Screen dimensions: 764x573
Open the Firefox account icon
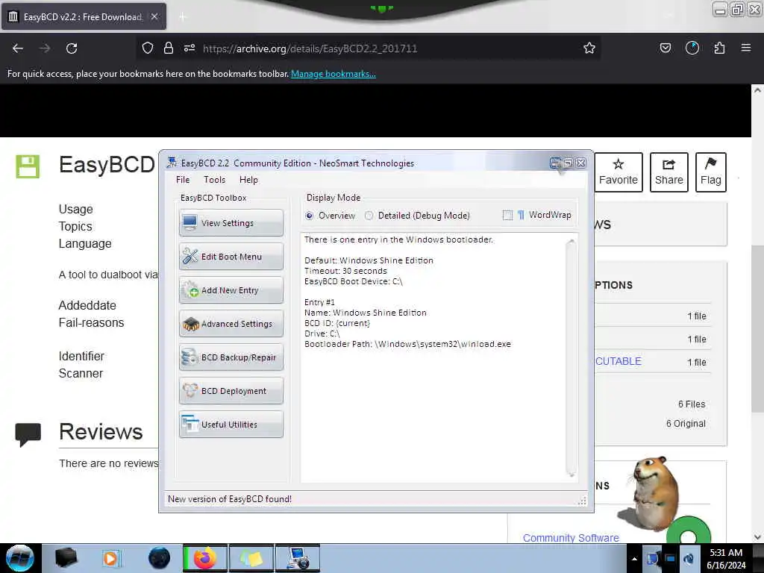692,48
